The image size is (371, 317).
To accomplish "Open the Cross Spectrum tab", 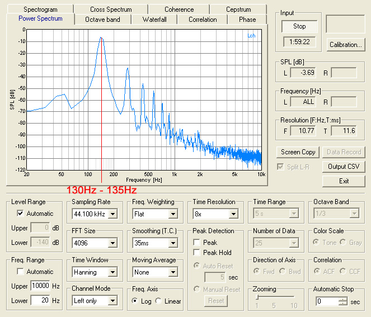I will coord(111,9).
